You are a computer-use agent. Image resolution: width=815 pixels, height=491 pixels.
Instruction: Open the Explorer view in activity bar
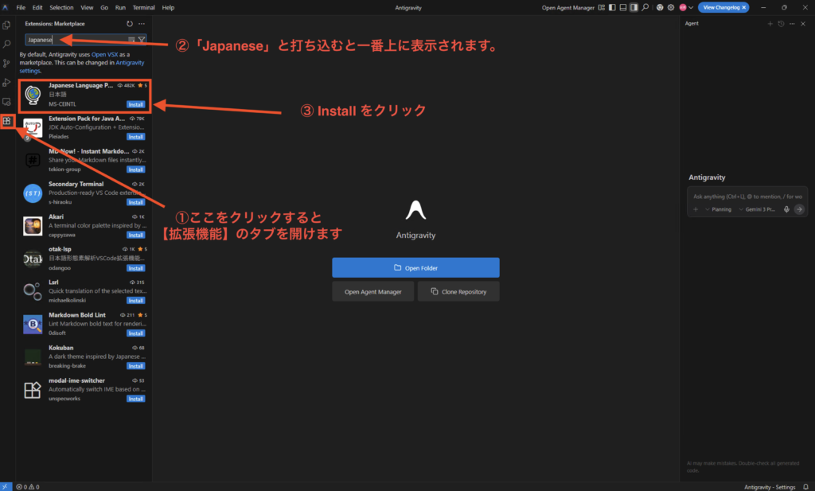coord(7,25)
